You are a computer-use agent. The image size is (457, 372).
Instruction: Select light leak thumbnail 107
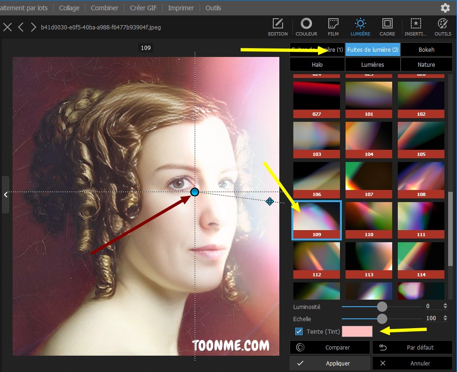pyautogui.click(x=369, y=180)
